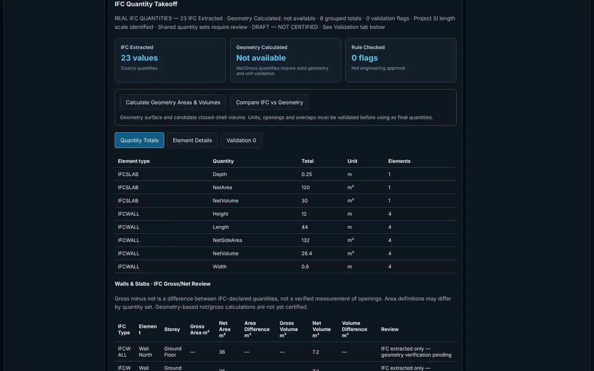Click the total value 132
Image resolution: width=594 pixels, height=371 pixels.
pyautogui.click(x=305, y=240)
